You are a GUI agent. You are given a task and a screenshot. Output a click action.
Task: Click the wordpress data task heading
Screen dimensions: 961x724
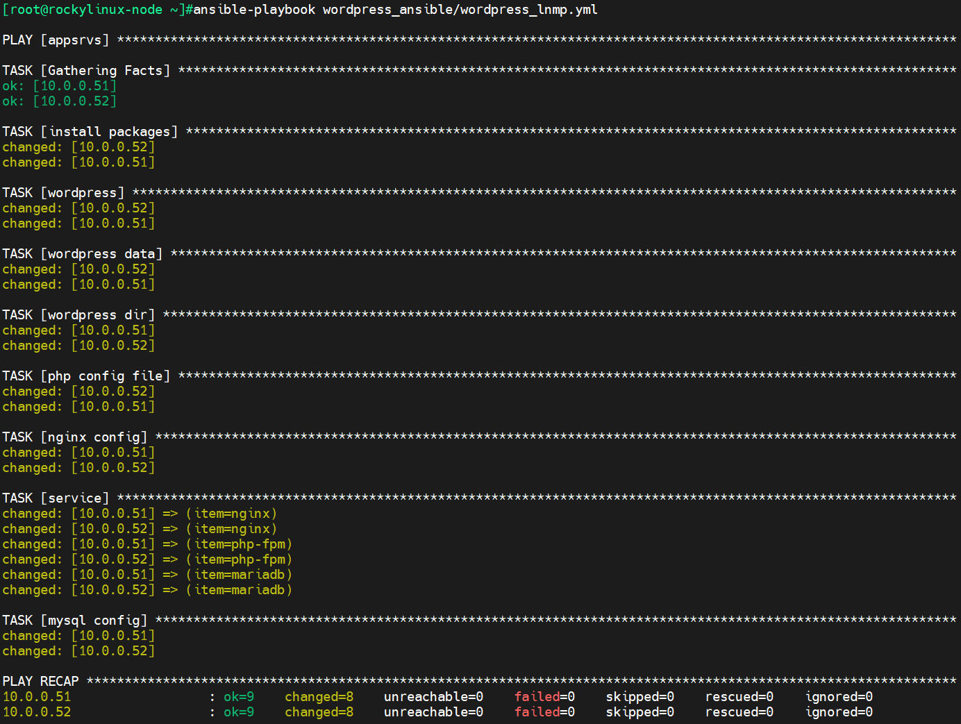82,253
